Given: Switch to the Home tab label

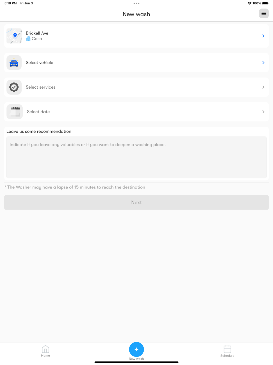Looking at the screenshot, I should click(x=46, y=356).
